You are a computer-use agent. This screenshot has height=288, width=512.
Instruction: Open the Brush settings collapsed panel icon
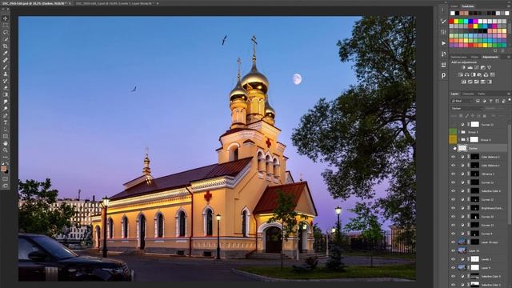click(x=443, y=22)
